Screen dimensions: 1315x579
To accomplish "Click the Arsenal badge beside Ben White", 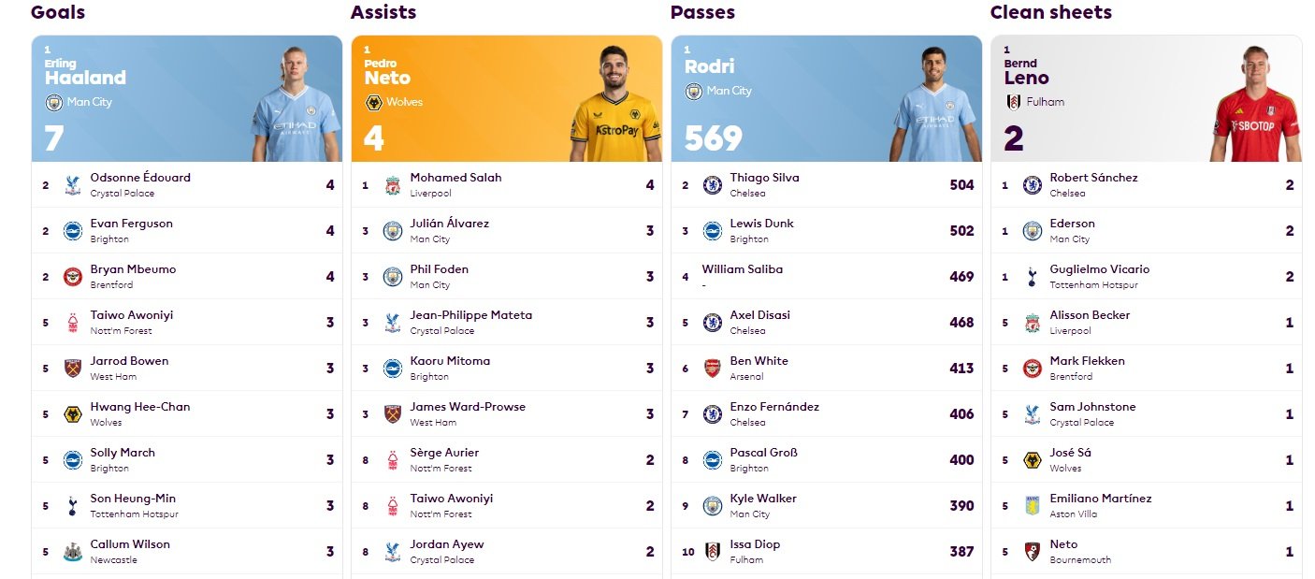I will pyautogui.click(x=713, y=369).
